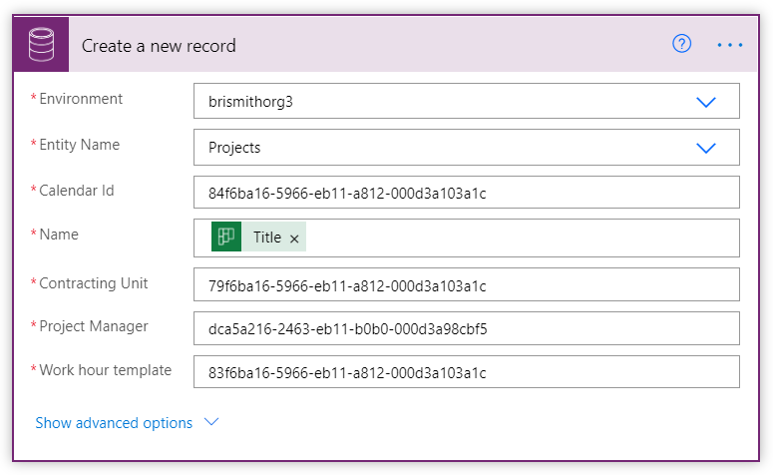Expand the Environment dropdown arrow
773x475 pixels.
(x=706, y=102)
